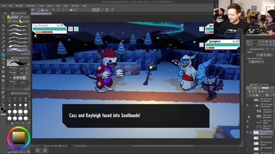Viewport: 275px width, 154px height.
Task: Click the Open file icon in command bar
Action: click(x=42, y=10)
